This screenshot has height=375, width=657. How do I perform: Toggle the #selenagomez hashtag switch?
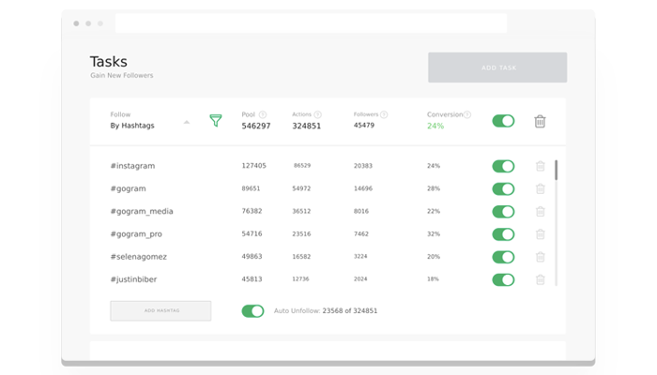tap(503, 257)
